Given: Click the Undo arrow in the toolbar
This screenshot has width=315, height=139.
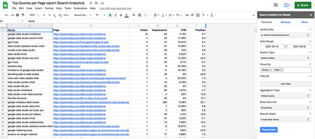Looking at the screenshot, I should (x=7, y=15).
